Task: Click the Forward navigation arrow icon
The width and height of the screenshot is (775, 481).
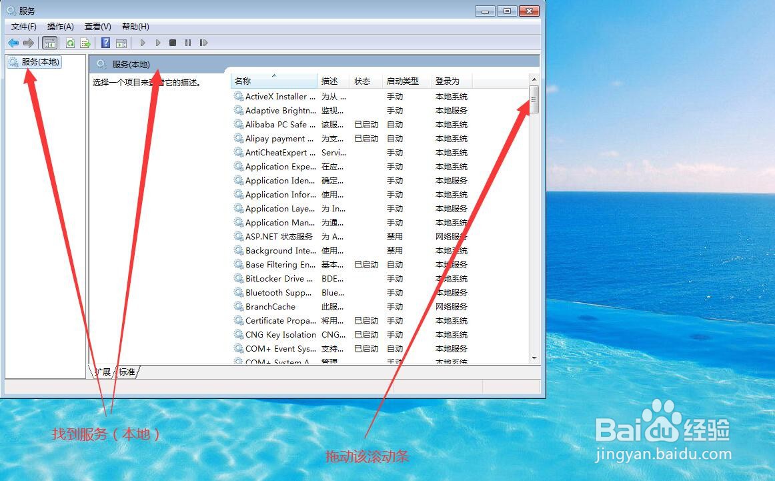Action: point(28,43)
